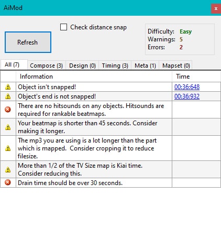Viewport: 221px width, 249px height.
Task: Switch to the Compose (3) tab
Action: 47,66
